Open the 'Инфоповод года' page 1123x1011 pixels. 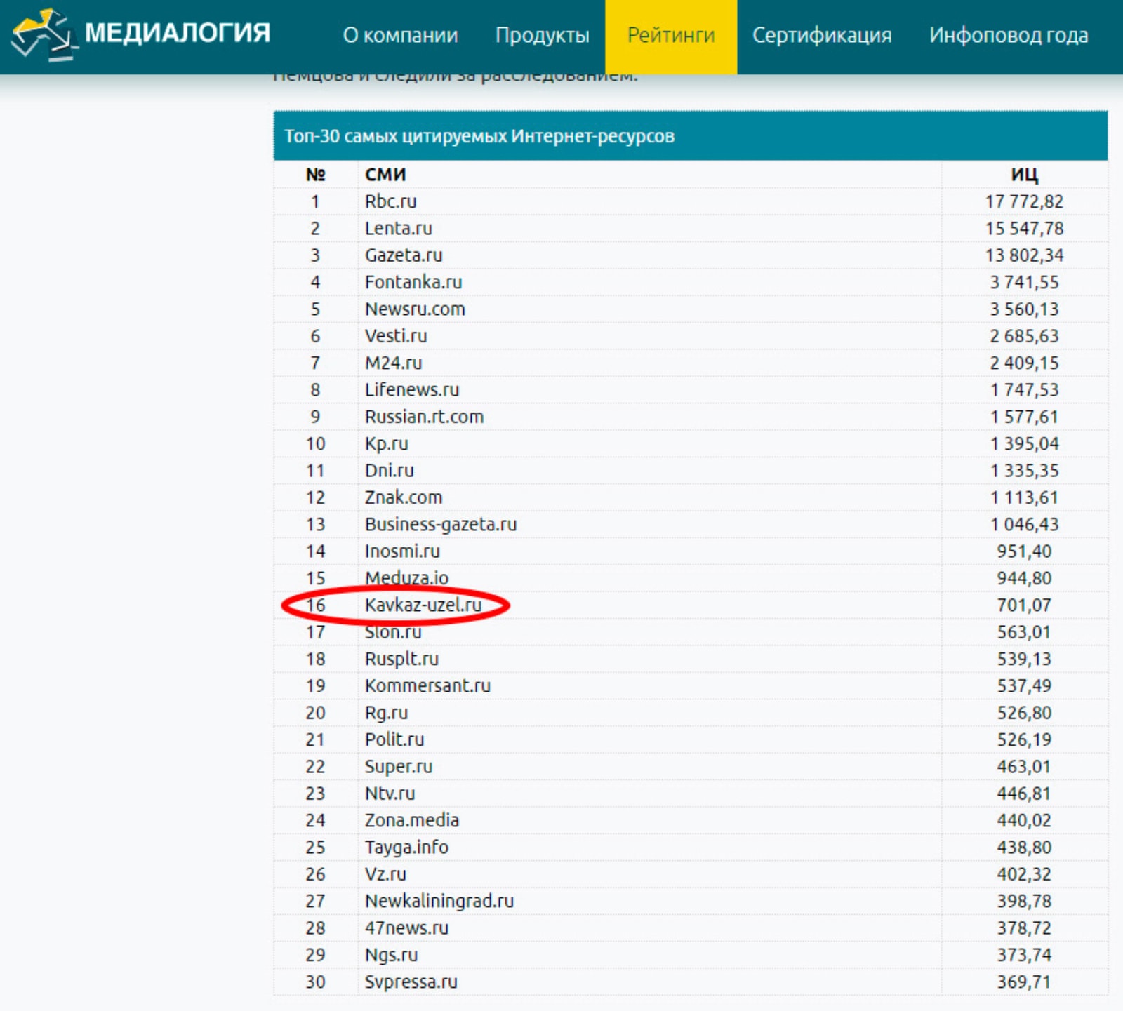[1008, 35]
